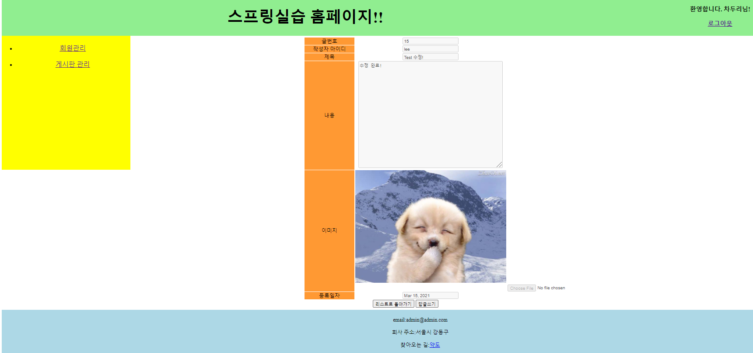Click the No file chosen text
The image size is (753, 353).
tap(551, 288)
